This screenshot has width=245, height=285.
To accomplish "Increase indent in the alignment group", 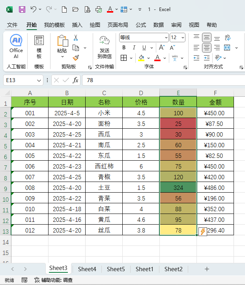I will (207, 58).
